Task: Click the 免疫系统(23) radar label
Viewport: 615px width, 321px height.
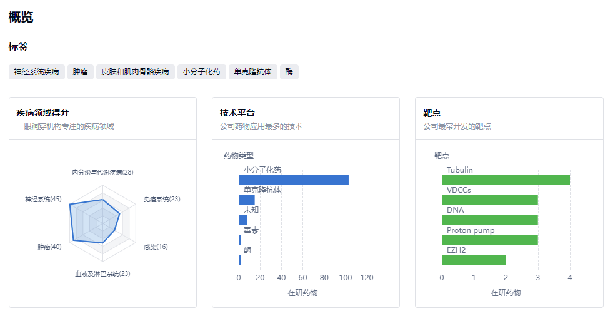Action: (162, 200)
